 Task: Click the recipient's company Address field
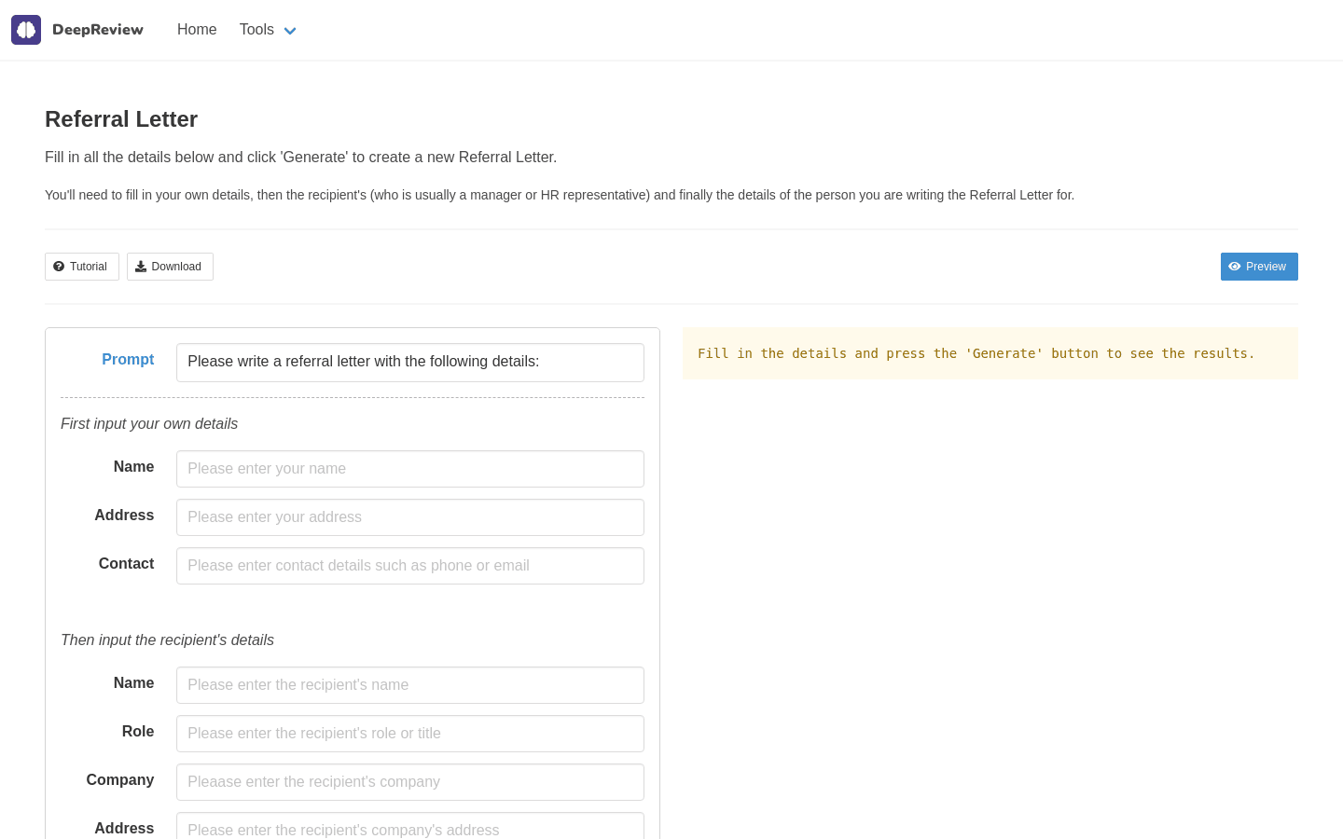(410, 829)
